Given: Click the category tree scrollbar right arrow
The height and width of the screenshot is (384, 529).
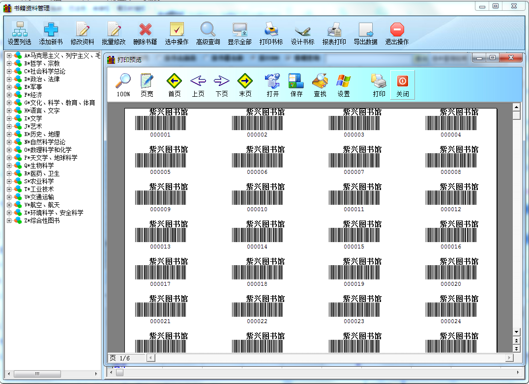Looking at the screenshot, I should (96, 374).
